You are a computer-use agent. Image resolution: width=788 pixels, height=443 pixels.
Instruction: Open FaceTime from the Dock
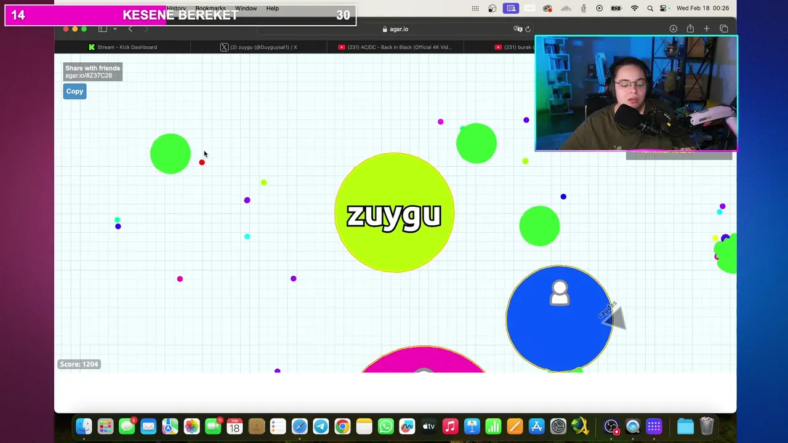213,426
